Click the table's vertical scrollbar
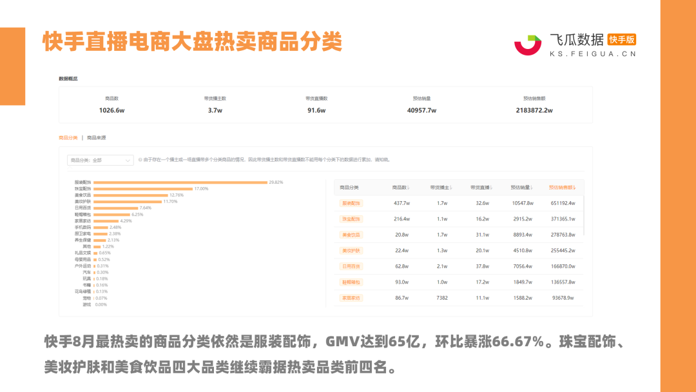 point(584,215)
